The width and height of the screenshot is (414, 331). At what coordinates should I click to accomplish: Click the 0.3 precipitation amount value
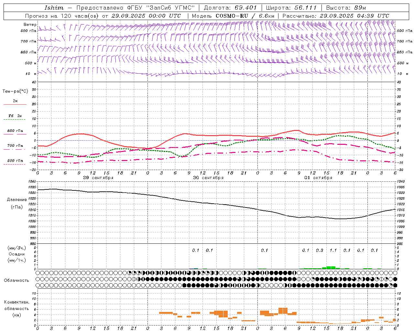[320, 251]
